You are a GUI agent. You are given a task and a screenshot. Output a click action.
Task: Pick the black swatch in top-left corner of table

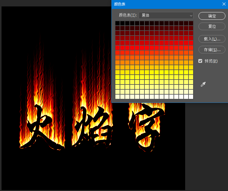[118, 23]
